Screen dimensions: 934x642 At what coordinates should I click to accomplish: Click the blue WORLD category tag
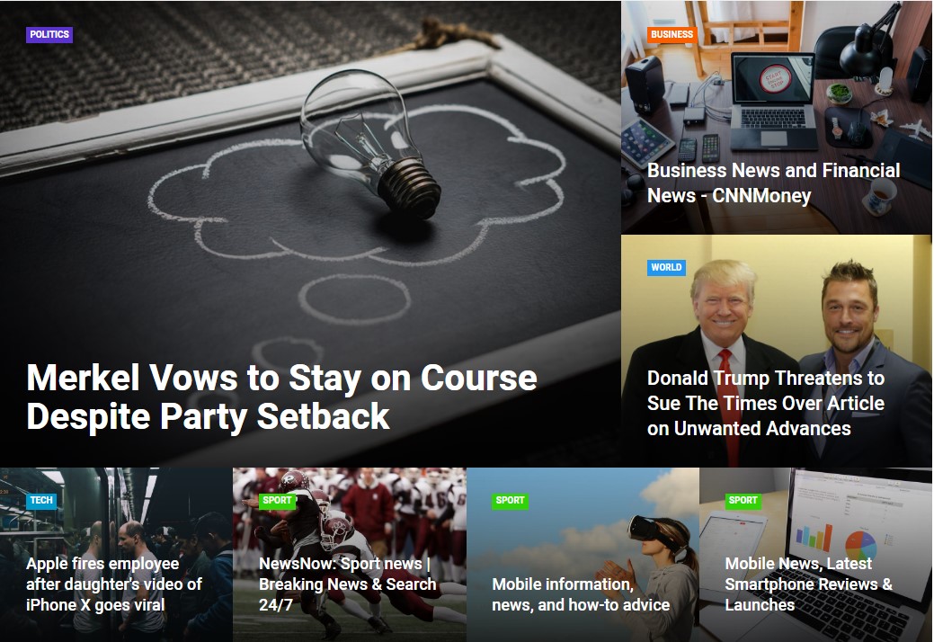(x=666, y=267)
